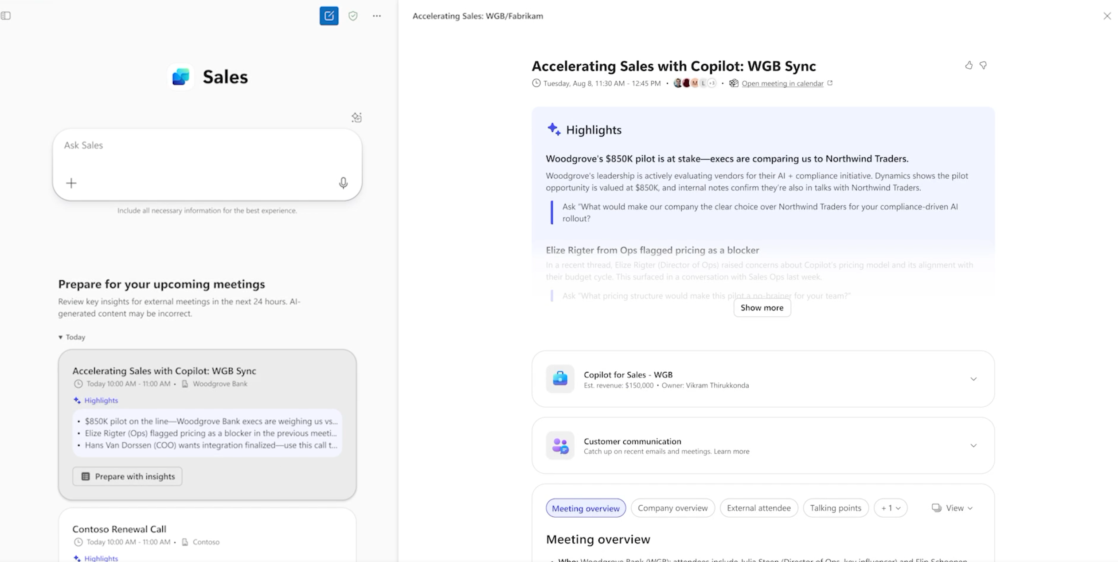Select 'Elize Rigter from Ops flagged pricing' heading
1118x562 pixels.
tap(653, 250)
